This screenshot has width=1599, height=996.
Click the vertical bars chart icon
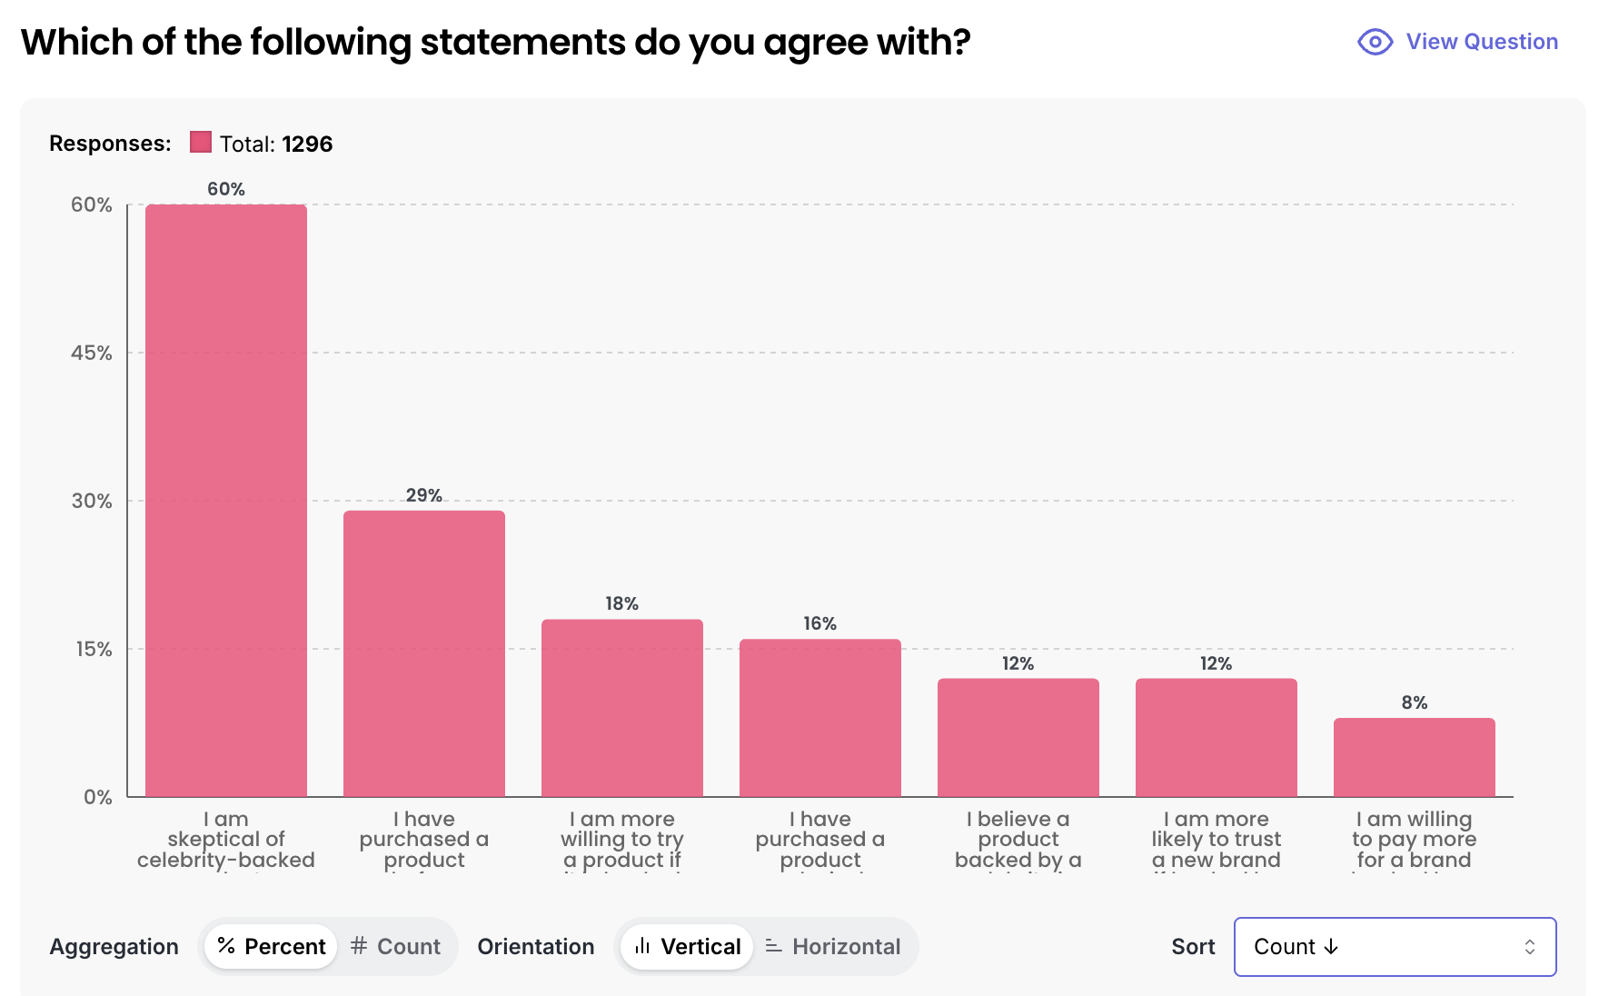pos(642,946)
